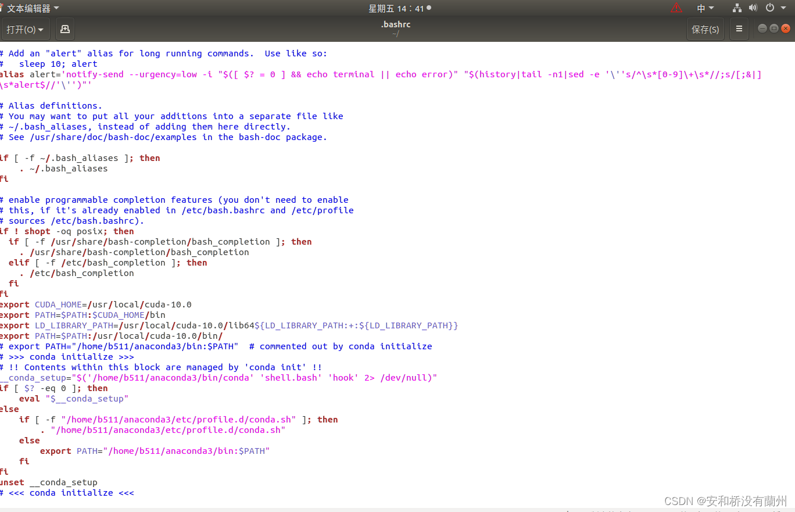The width and height of the screenshot is (795, 512).
Task: Open the 打开(O) file dropdown
Action: 26,29
